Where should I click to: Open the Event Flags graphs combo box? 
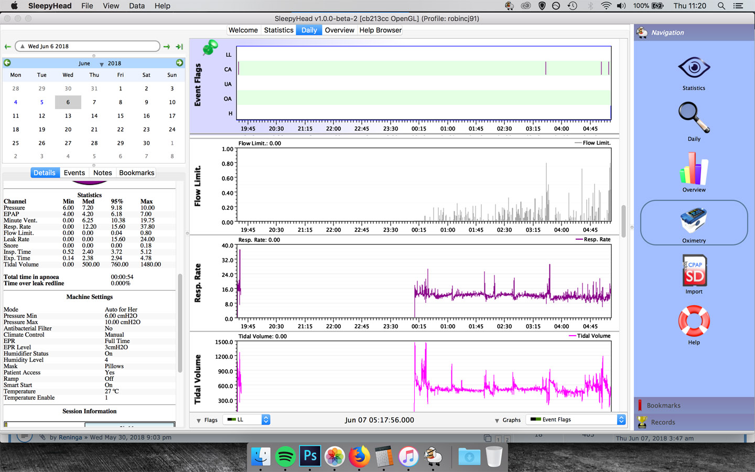(576, 420)
